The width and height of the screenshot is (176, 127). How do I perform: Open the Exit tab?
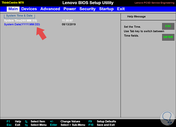coord(121,9)
